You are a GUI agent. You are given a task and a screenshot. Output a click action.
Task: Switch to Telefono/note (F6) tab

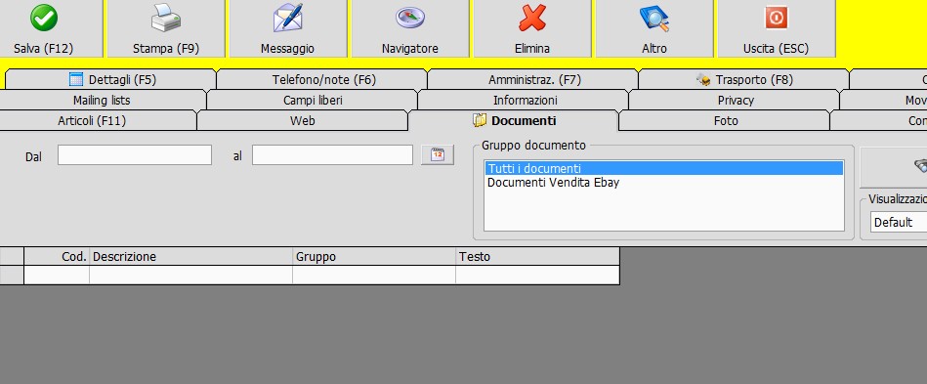tap(322, 79)
